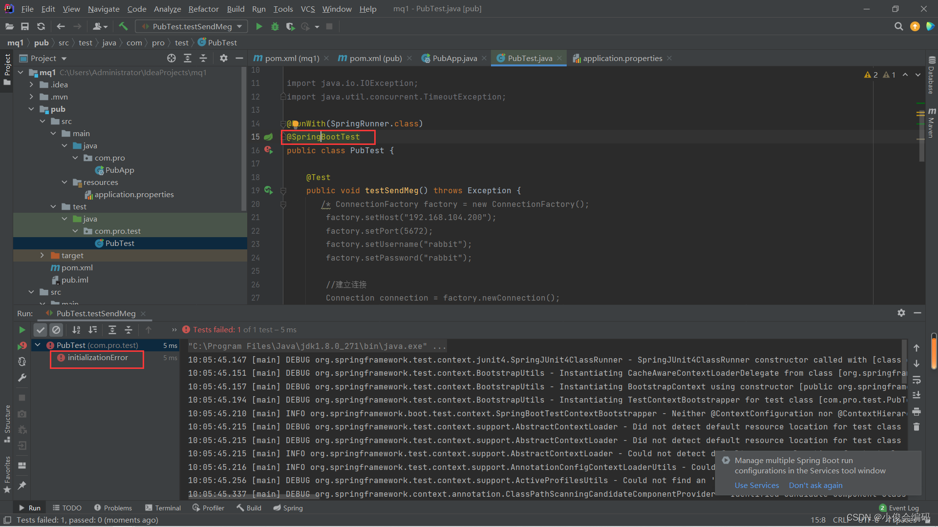Toggle show passed tests checkmark button
The width and height of the screenshot is (938, 527).
pyautogui.click(x=41, y=330)
